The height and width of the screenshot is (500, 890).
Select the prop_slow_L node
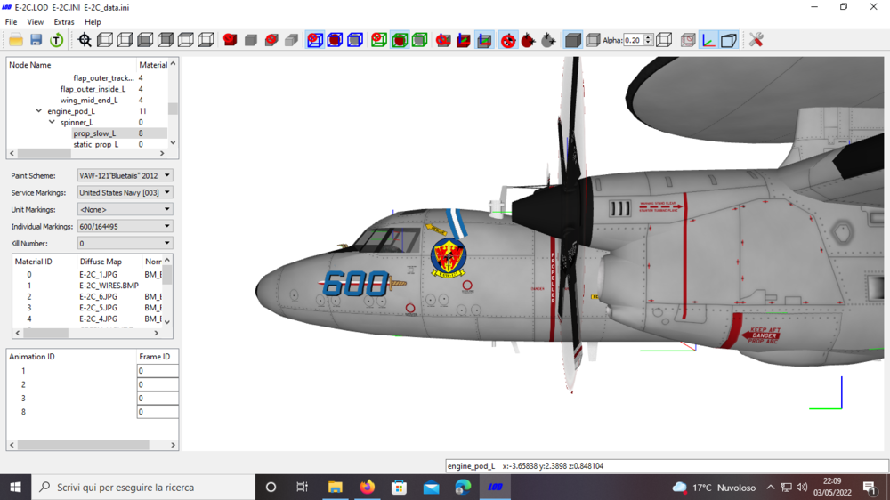point(94,133)
